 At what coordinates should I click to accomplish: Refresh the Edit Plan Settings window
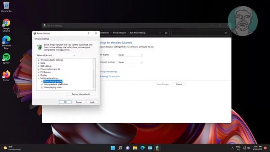click(x=166, y=33)
